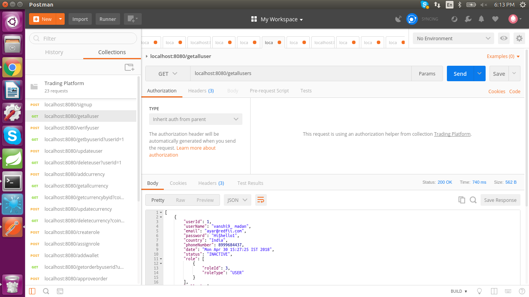Create a new collection folder icon
Screen dimensions: 529x297
pos(129,67)
